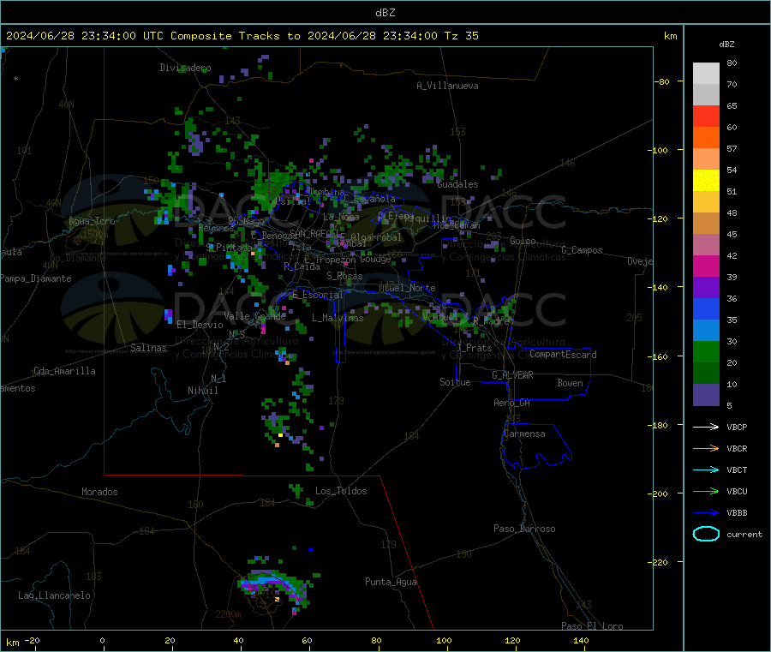This screenshot has height=652, width=771.
Task: Click the Agua_Toro map label
Action: [92, 221]
